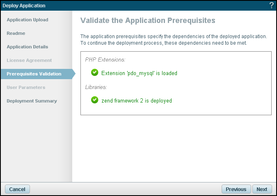Click 'Extension pdo_mysql is loaded' text
This screenshot has height=196, width=277.
pyautogui.click(x=139, y=73)
